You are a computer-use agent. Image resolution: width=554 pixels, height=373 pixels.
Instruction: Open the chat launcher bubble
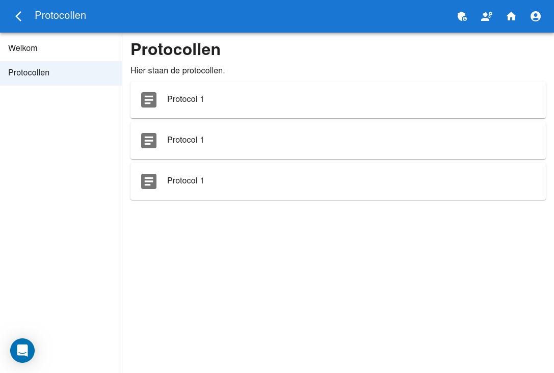click(22, 351)
